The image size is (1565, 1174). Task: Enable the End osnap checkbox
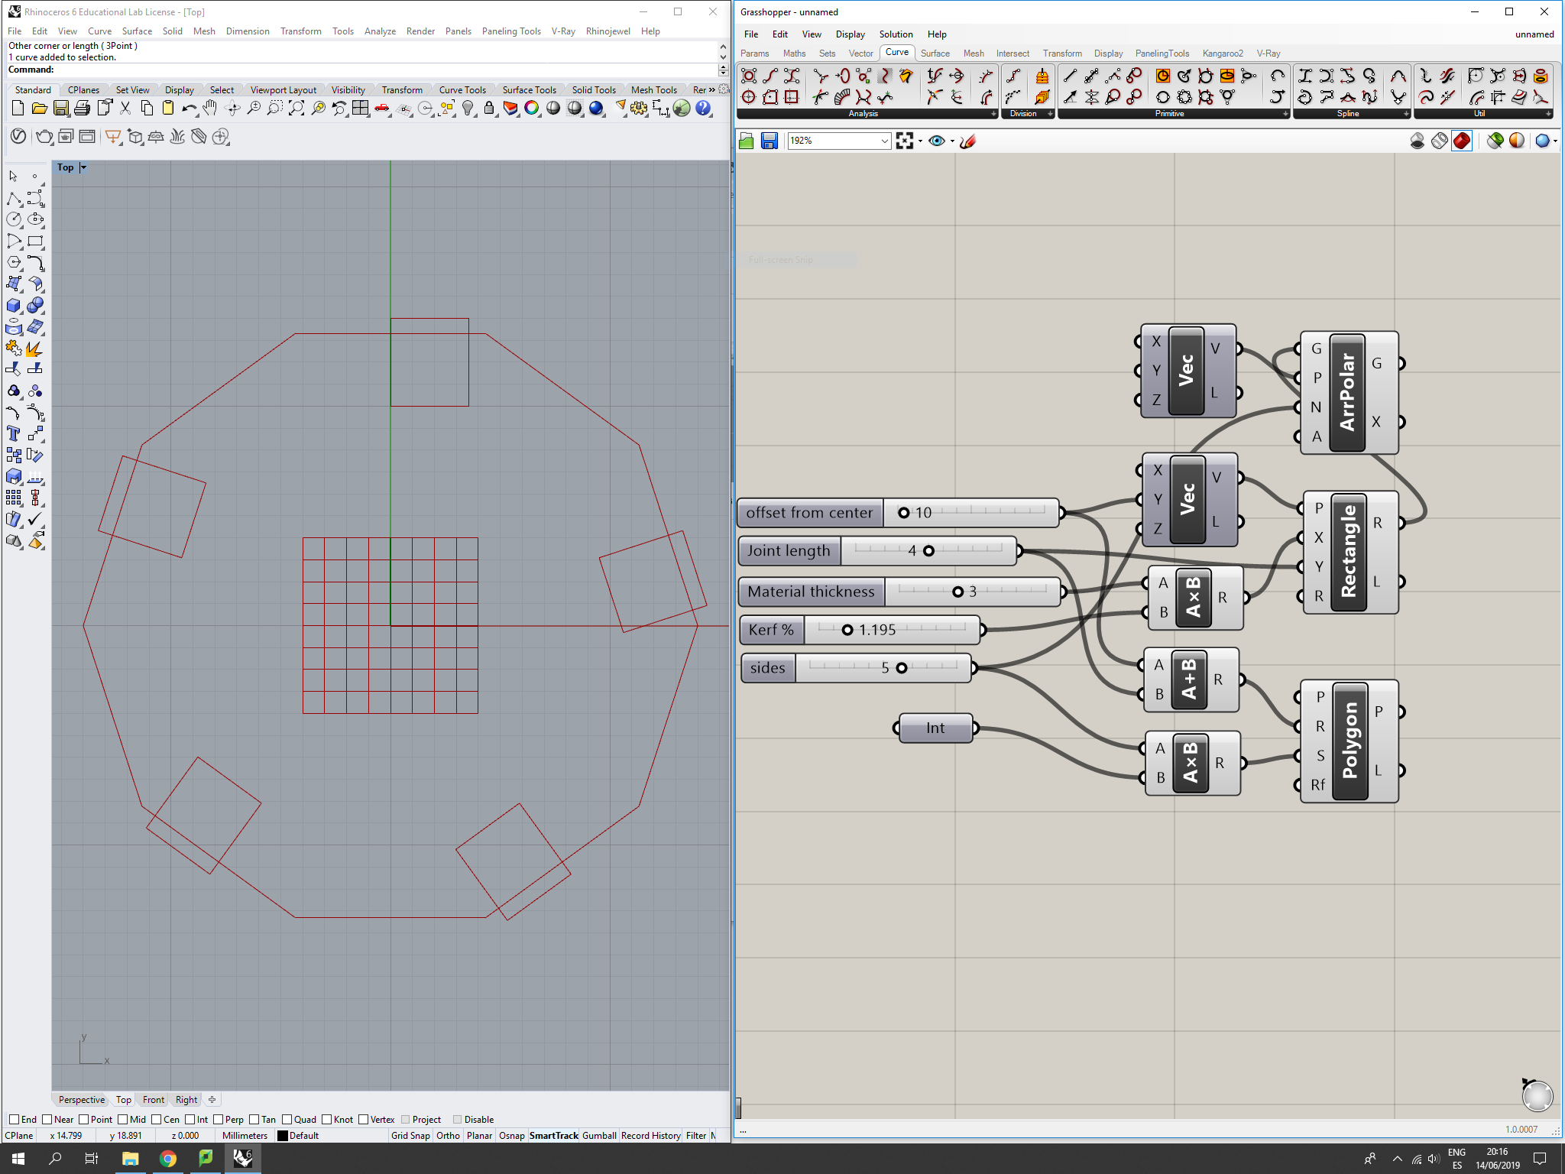14,1120
